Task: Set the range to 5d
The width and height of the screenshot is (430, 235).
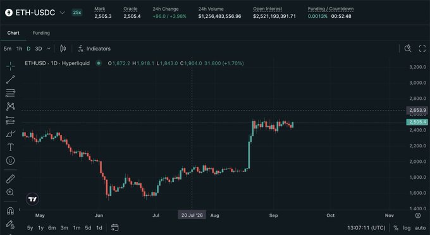Action: (88, 227)
